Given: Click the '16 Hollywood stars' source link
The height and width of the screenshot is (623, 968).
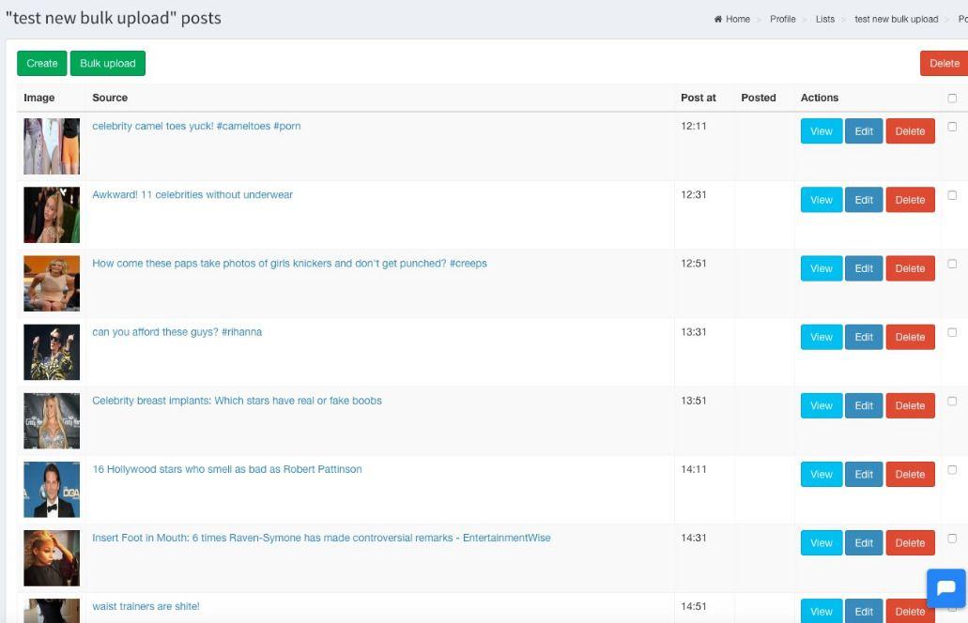Looking at the screenshot, I should click(226, 470).
